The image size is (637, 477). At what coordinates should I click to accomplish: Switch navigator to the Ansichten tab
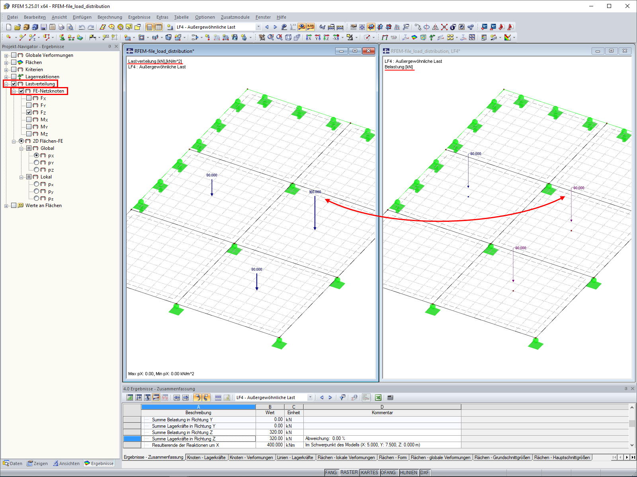pos(66,463)
